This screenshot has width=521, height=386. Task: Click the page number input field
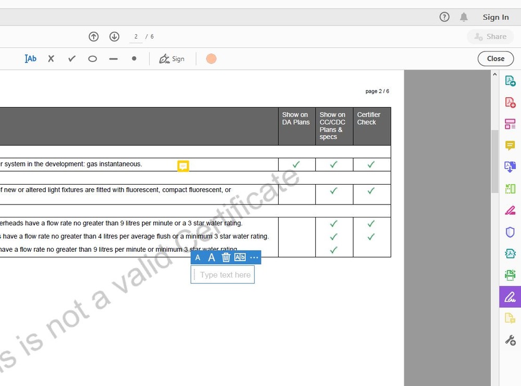pos(136,36)
